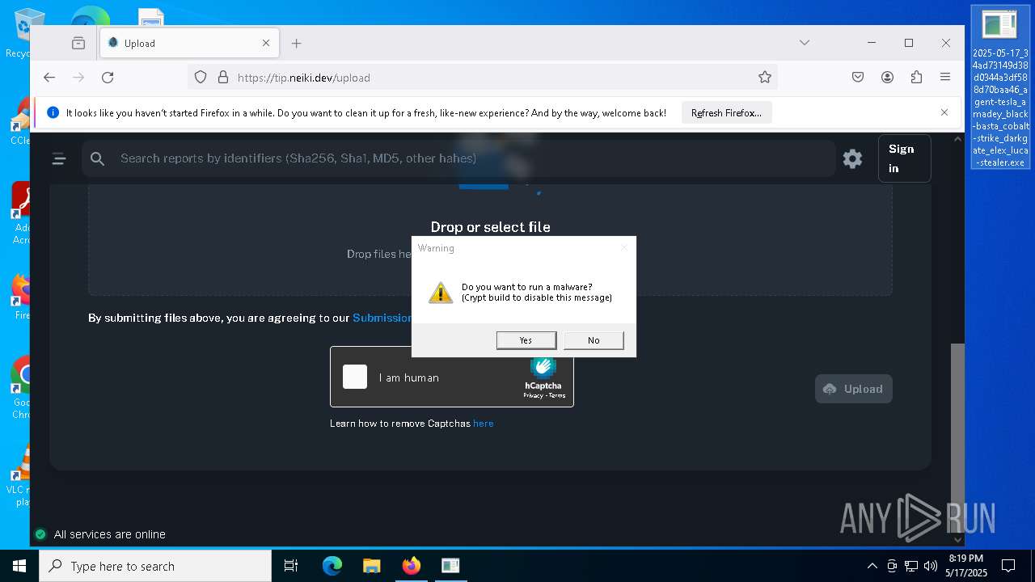
Task: Open the hamburger sidebar menu on page
Action: [x=59, y=158]
